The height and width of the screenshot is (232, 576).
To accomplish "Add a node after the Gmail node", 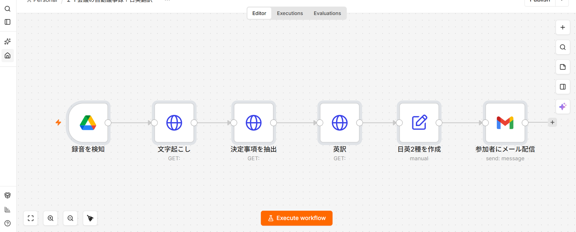I will click(x=552, y=122).
